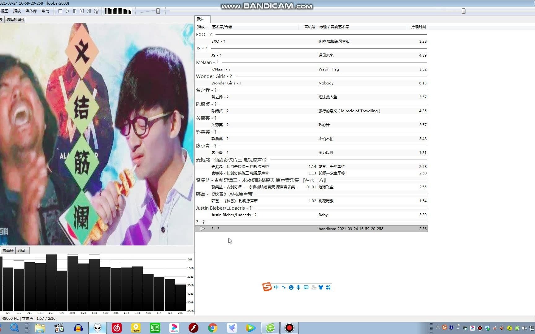The width and height of the screenshot is (535, 334).
Task: Play a random track
Action: click(x=96, y=11)
